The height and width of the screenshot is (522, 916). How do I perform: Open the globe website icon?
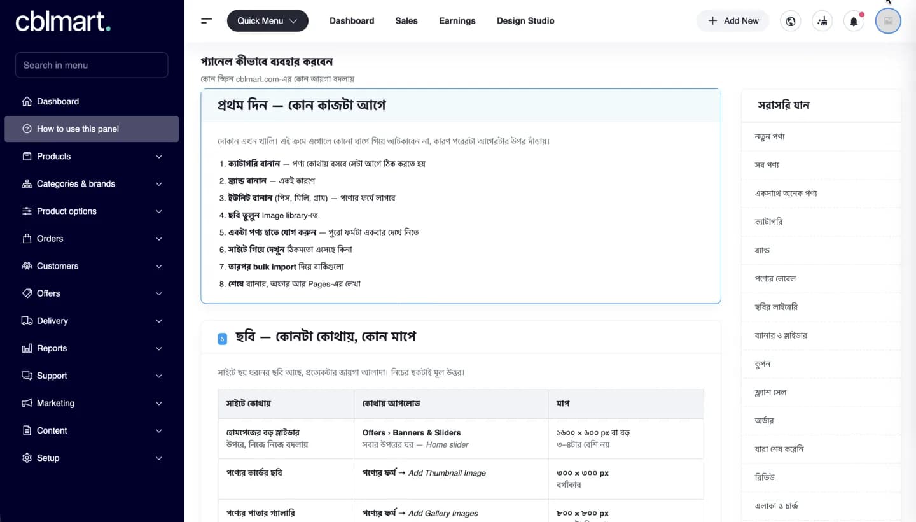[791, 21]
